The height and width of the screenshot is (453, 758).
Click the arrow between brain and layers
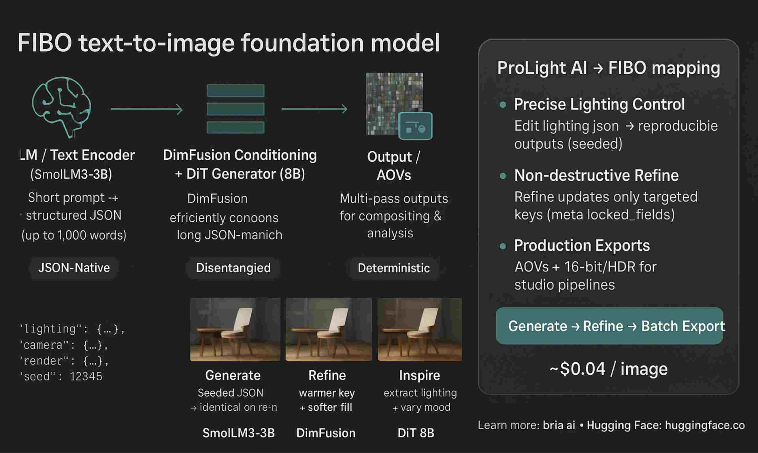[x=146, y=109]
